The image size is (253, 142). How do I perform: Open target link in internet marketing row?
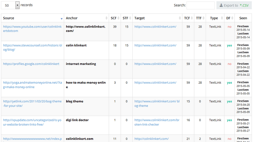click(155, 64)
